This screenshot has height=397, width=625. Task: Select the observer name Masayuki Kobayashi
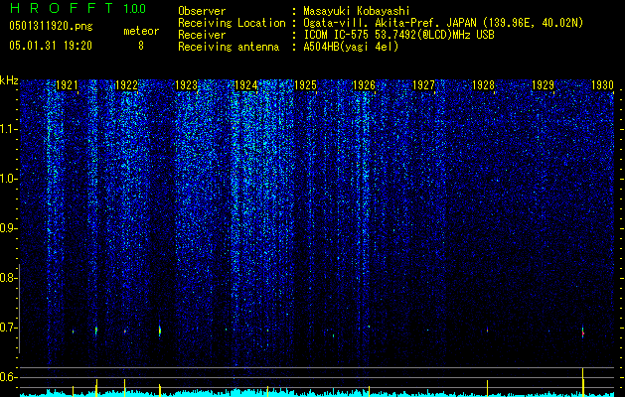[x=357, y=11]
